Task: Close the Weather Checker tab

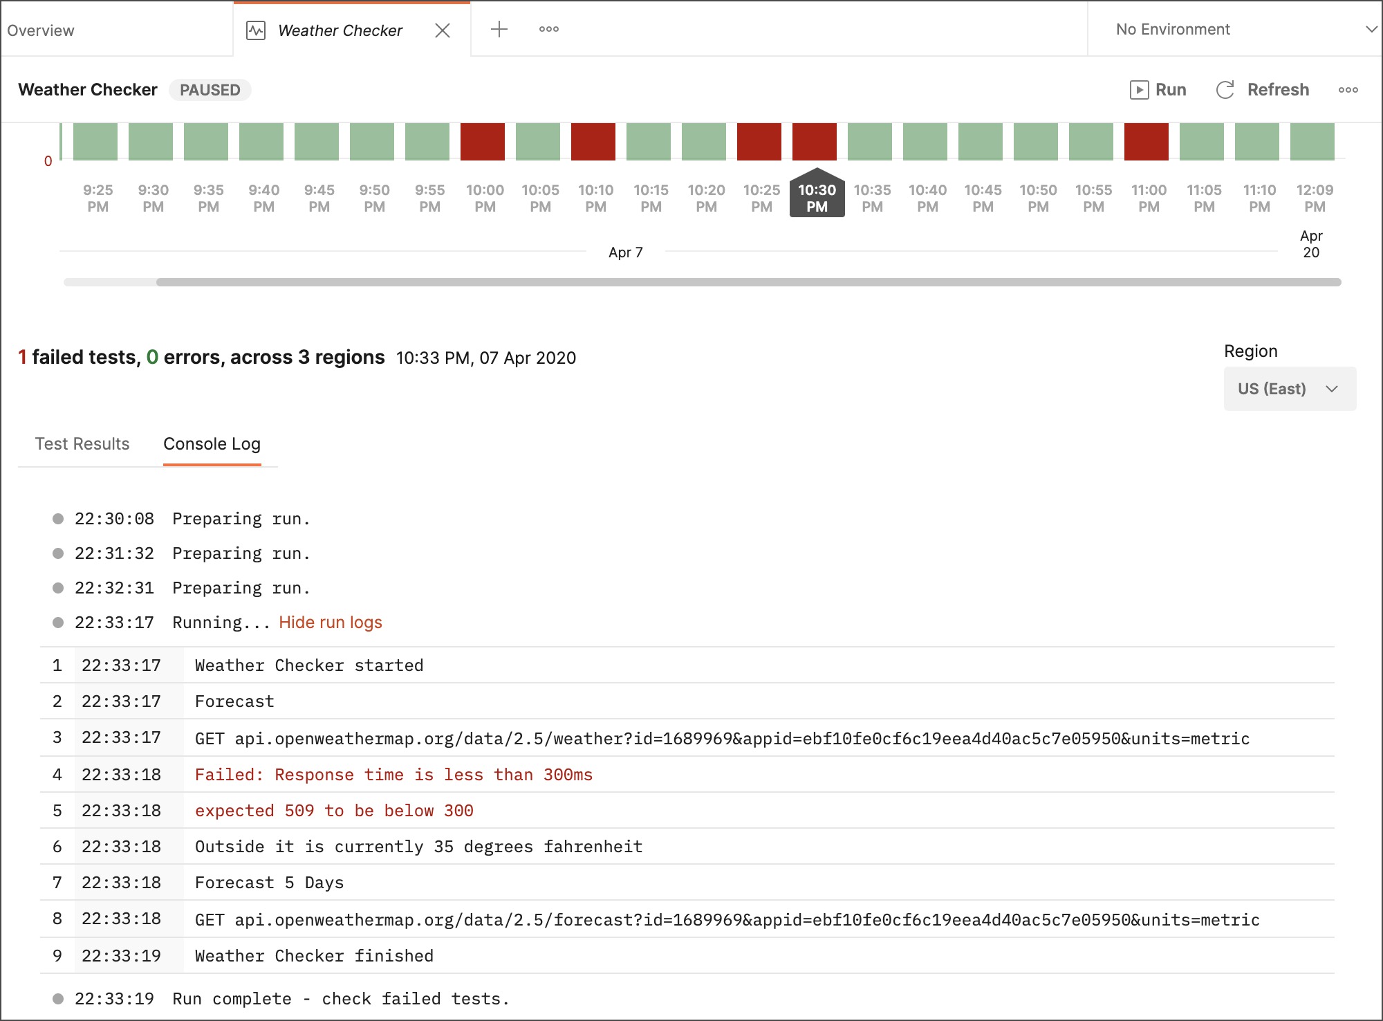Action: coord(443,30)
